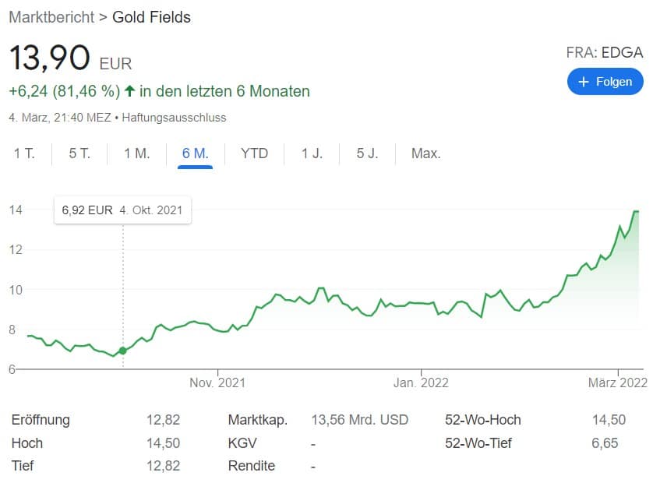Open the Marktbericht breadcrumb link
Image resolution: width=653 pixels, height=483 pixels.
click(x=50, y=16)
